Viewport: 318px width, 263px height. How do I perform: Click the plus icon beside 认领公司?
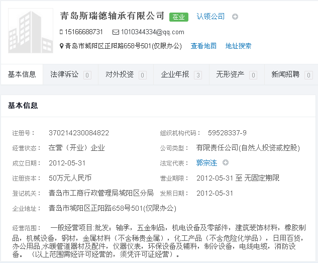point(235,17)
